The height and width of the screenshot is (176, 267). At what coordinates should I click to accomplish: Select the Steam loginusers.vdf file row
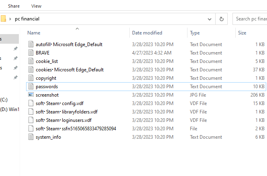click(63, 120)
